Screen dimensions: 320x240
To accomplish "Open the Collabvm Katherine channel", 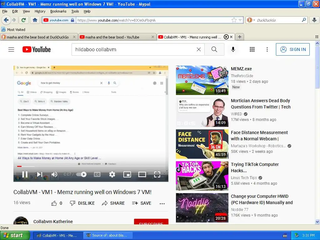I will point(53,222).
